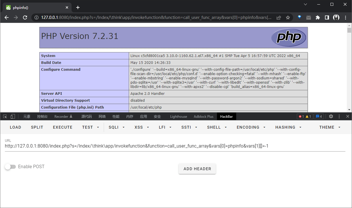The height and width of the screenshot is (208, 352).
Task: Expand the HASHING dropdown menu
Action: pos(288,127)
